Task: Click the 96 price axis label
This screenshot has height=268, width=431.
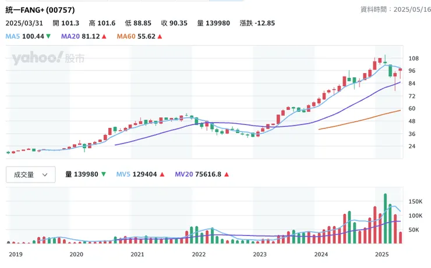Action: pos(412,71)
